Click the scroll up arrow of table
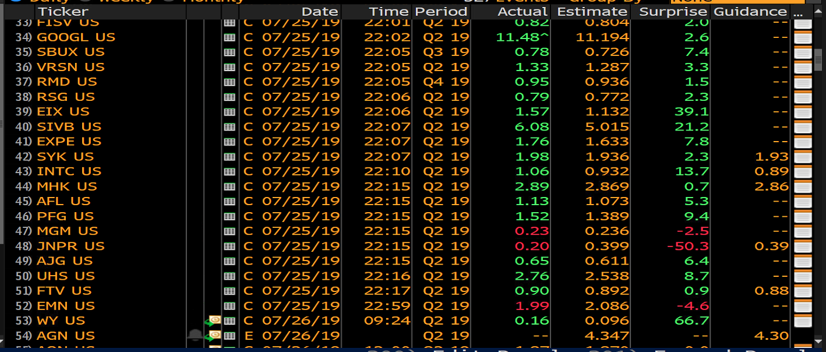 819,12
